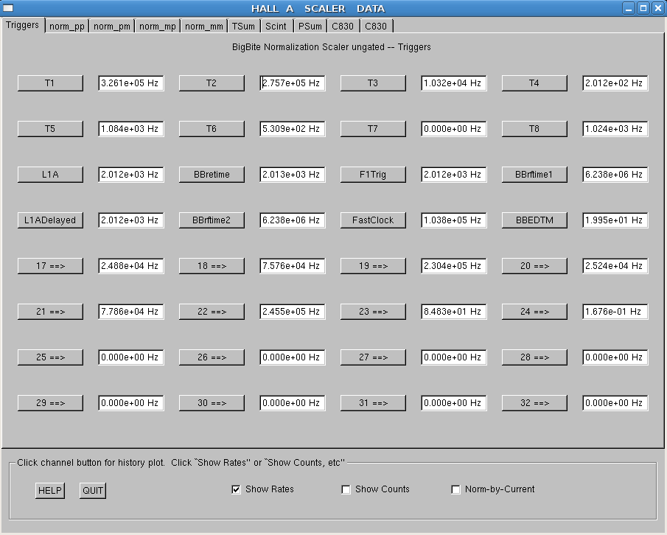The height and width of the screenshot is (535, 667).
Task: Switch to the Triggers tab
Action: (x=23, y=25)
